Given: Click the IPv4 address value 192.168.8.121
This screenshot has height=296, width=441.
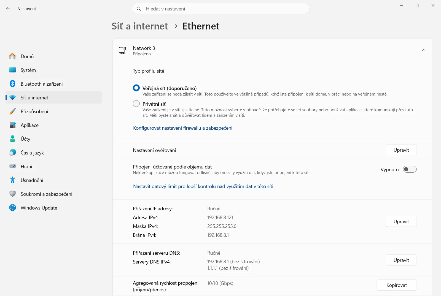Looking at the screenshot, I should tap(220, 218).
